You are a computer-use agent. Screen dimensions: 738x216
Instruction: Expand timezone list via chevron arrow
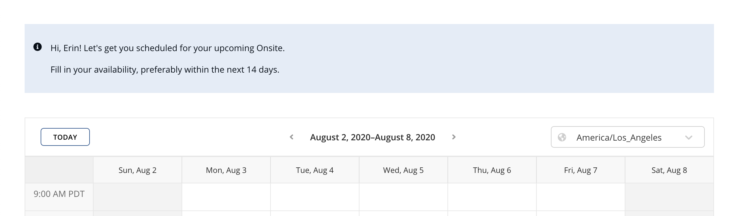pos(689,138)
